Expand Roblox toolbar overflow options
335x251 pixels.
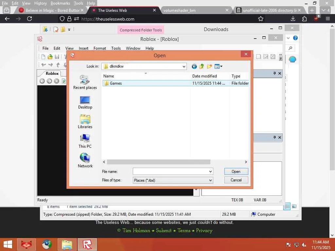281,57
